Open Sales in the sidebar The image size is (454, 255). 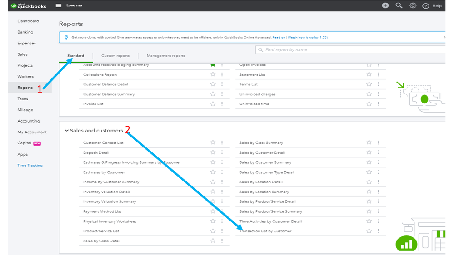(x=22, y=54)
